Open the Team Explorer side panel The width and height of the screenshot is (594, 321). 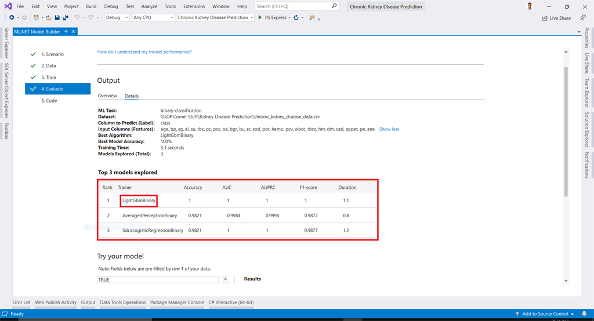tap(587, 93)
